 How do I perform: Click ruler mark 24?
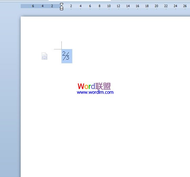coord(175,6)
